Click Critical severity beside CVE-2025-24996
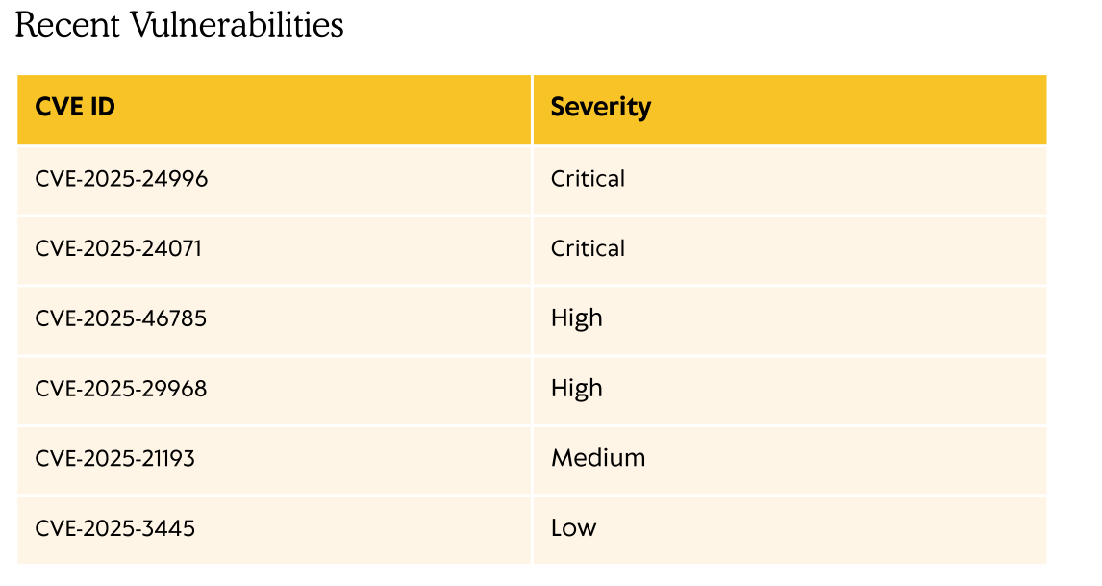Viewport: 1102px width, 586px height. coord(588,179)
